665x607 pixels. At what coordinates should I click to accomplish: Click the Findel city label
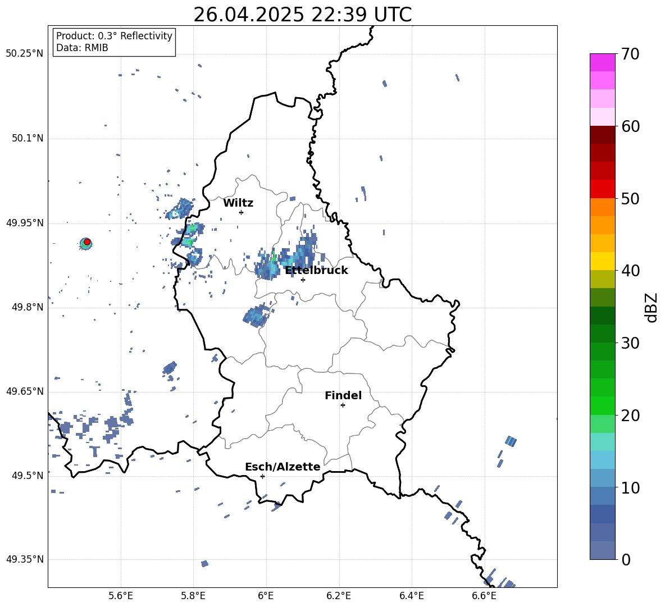(x=343, y=395)
